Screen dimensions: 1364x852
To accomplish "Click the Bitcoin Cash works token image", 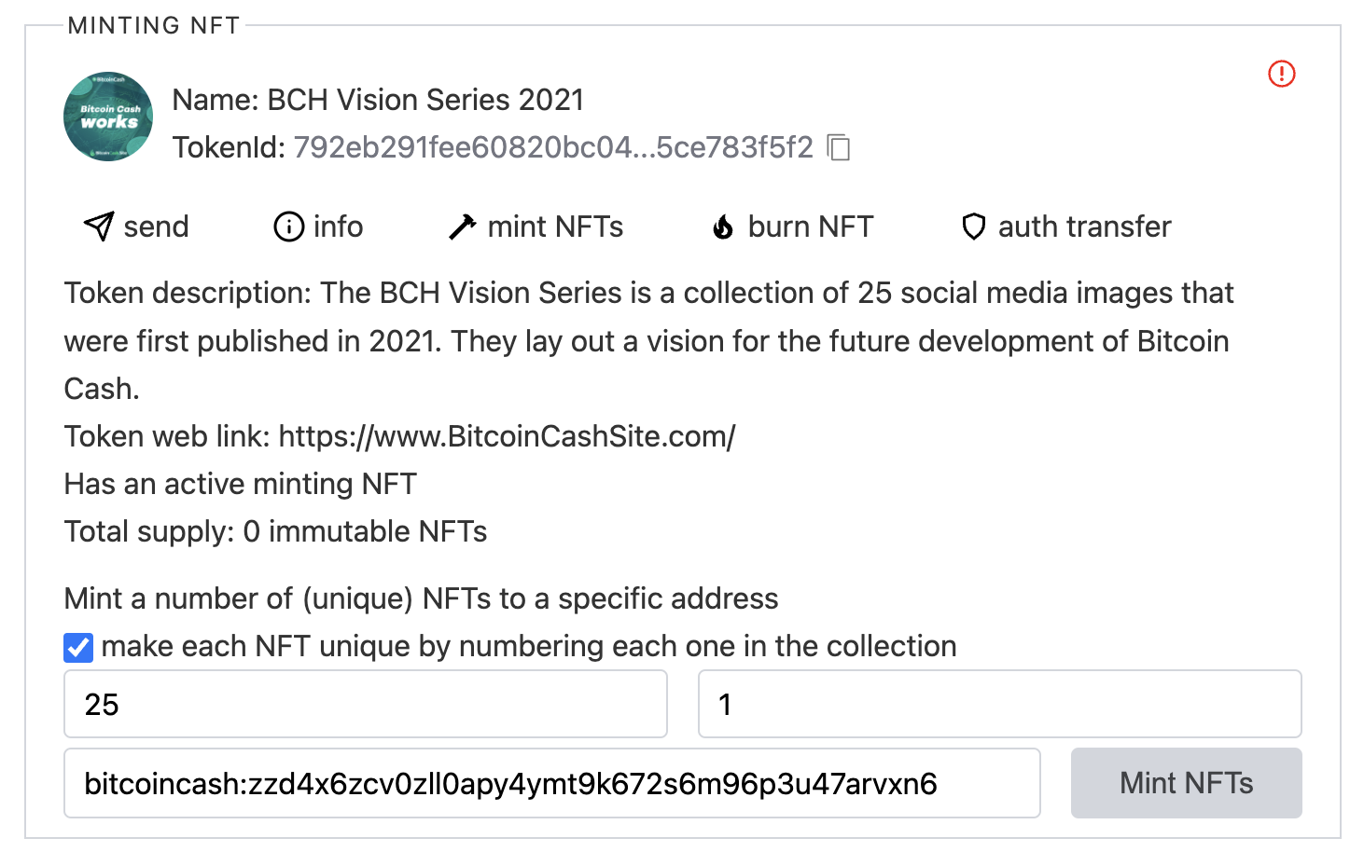I will (x=108, y=117).
